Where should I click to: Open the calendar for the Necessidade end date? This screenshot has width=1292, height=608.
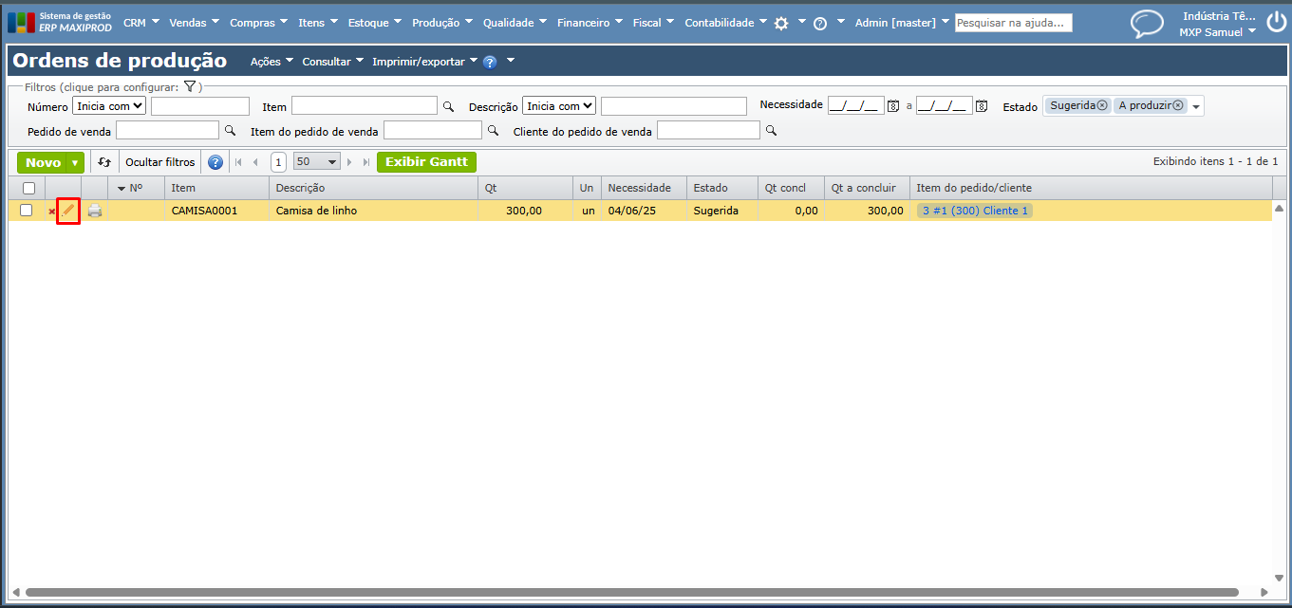(982, 106)
